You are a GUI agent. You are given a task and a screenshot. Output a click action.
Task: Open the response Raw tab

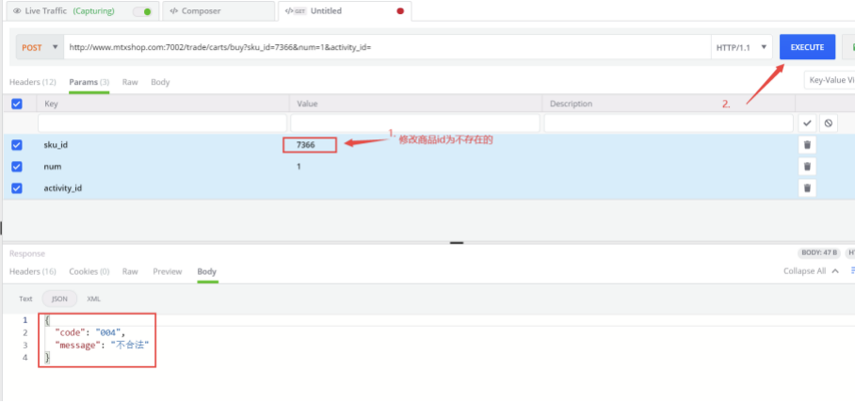[130, 271]
